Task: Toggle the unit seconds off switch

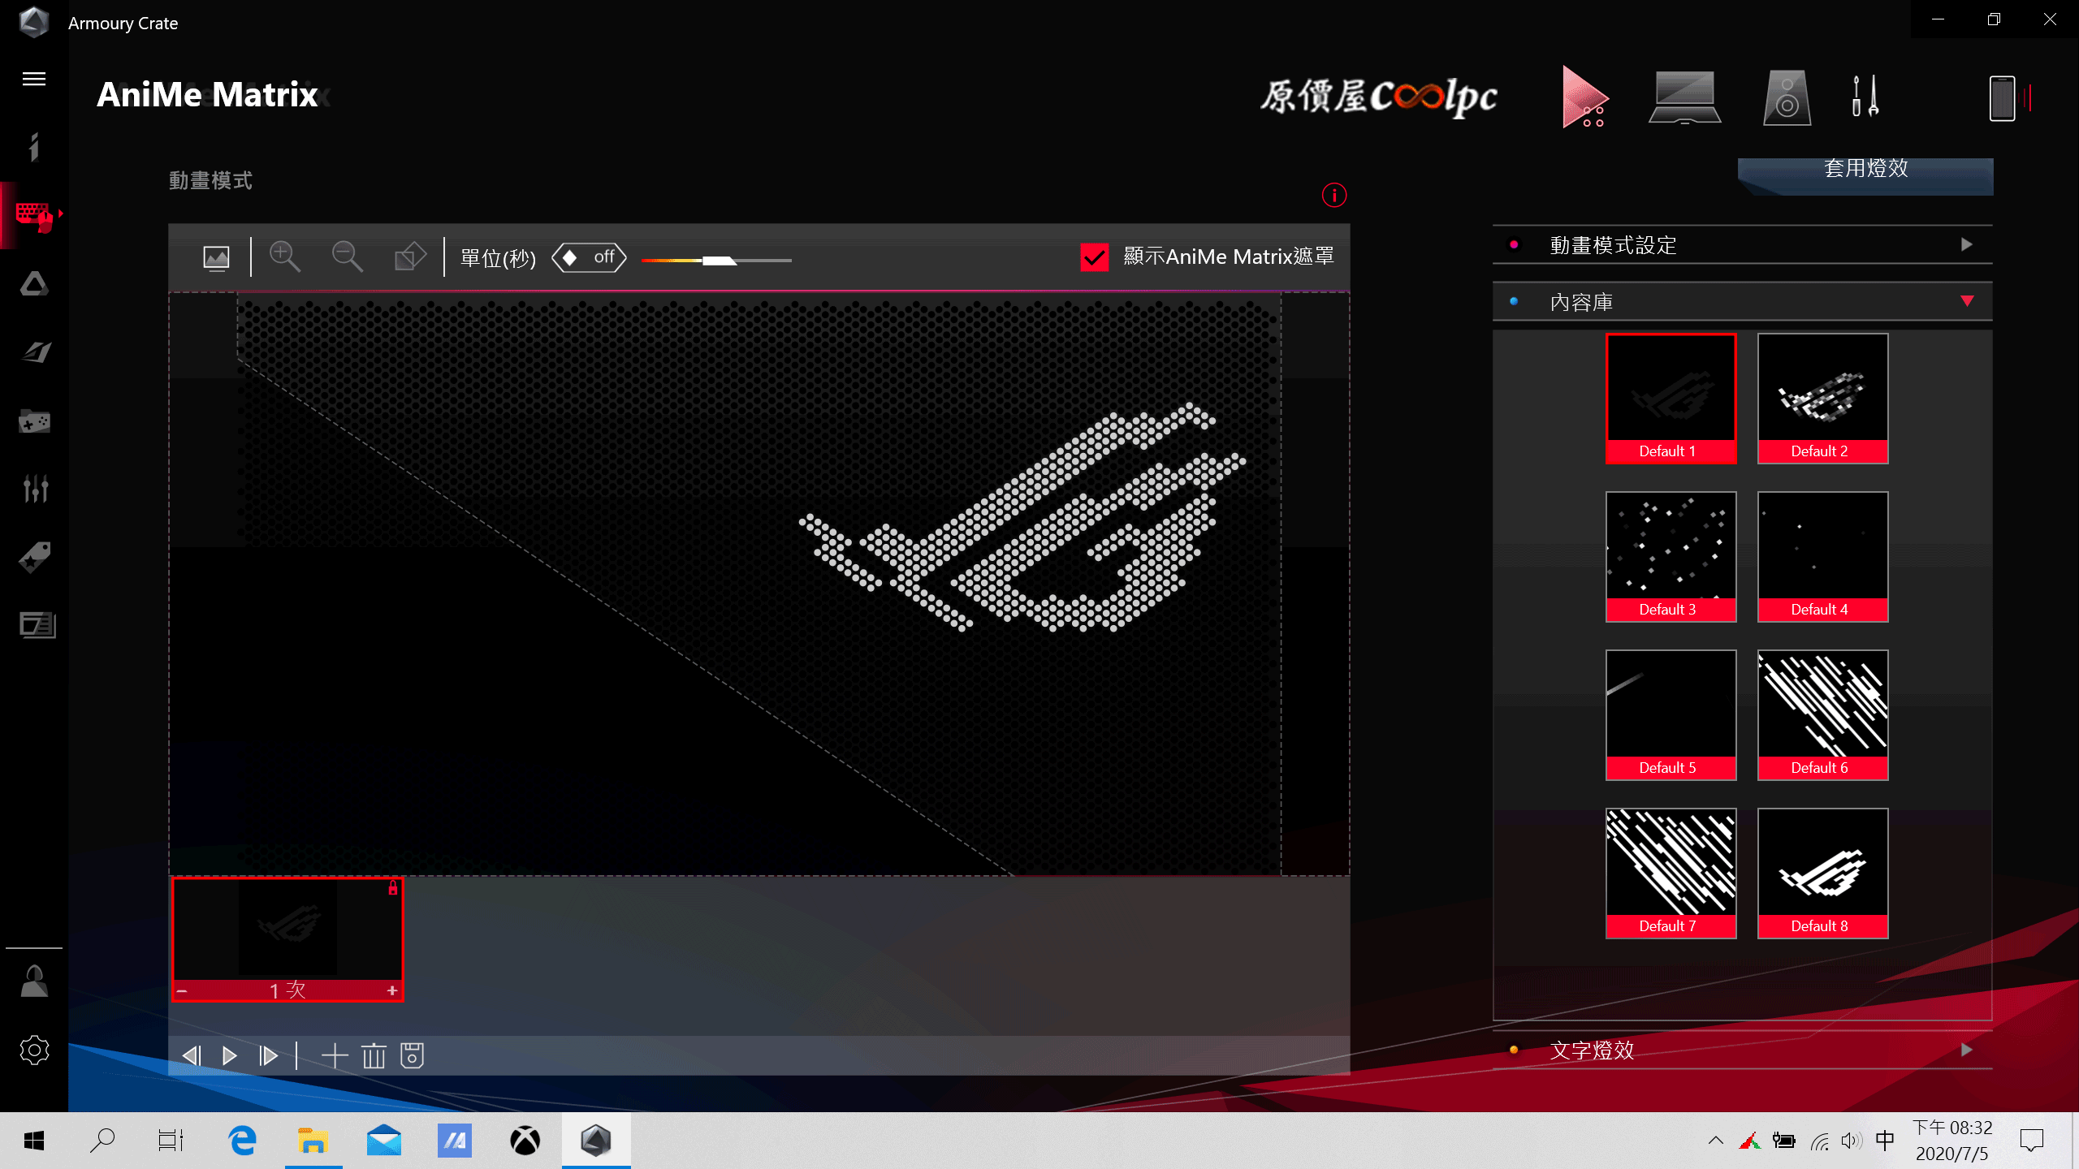Action: 589,257
